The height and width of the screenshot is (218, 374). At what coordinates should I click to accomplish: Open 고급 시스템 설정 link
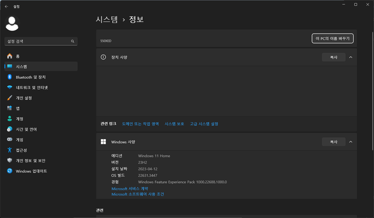coord(204,124)
